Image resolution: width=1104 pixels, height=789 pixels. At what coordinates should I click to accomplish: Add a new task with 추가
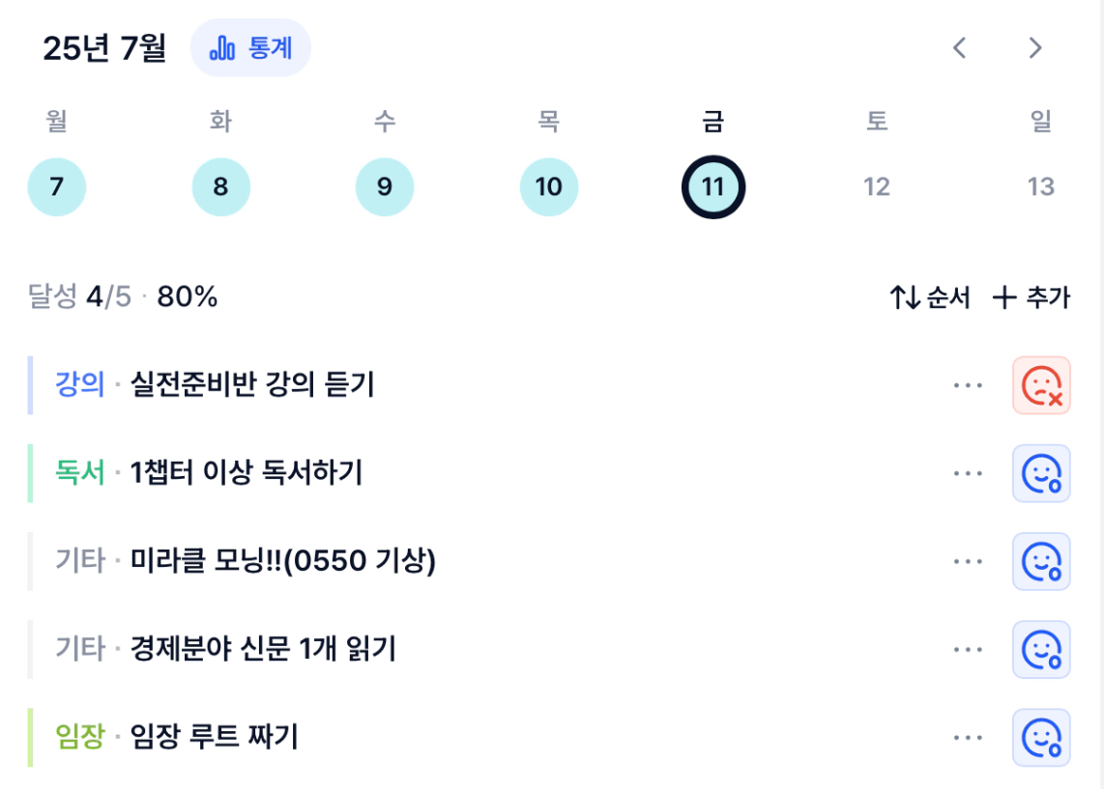click(x=1031, y=296)
